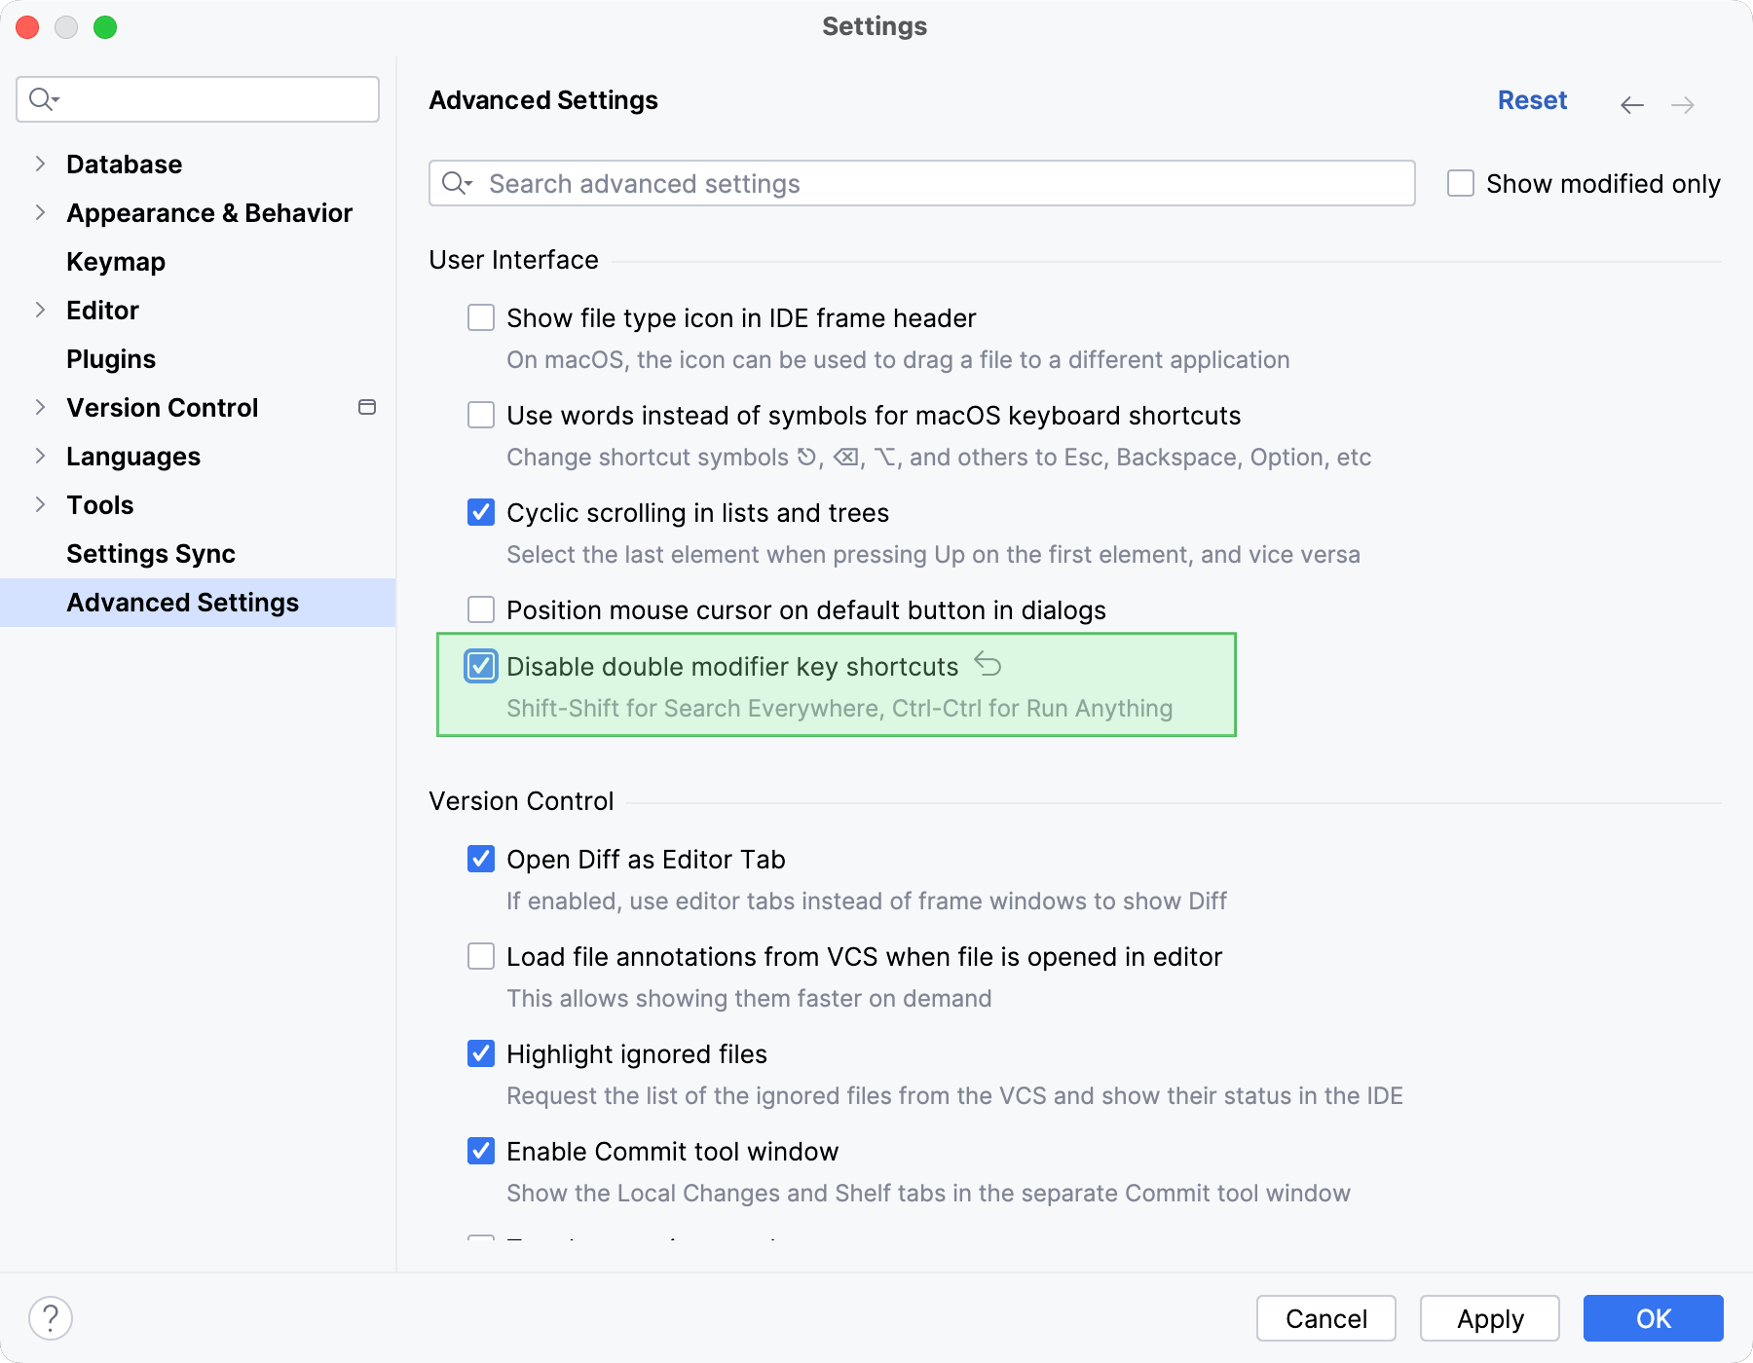Revert the double modifier key shortcuts setting
This screenshot has height=1363, width=1753.
pos(988,665)
